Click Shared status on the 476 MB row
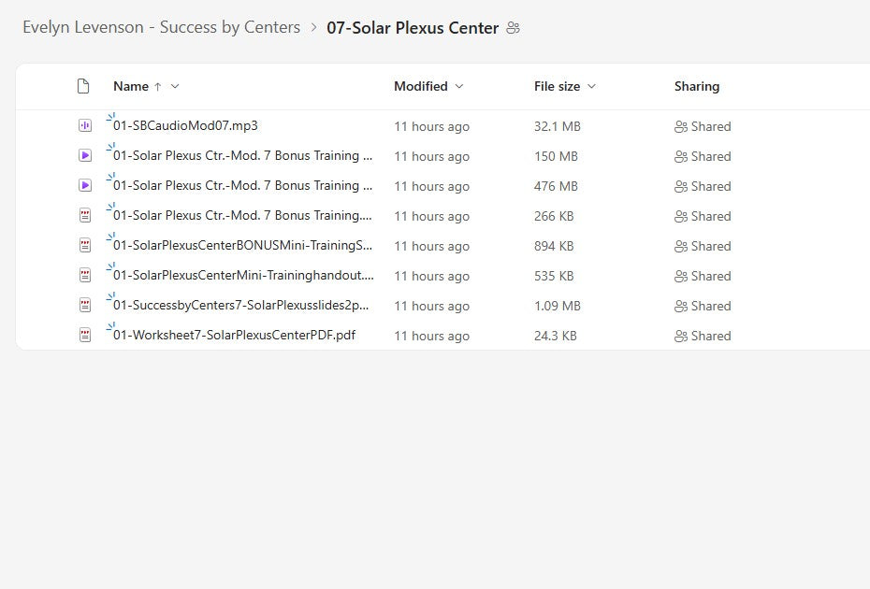870x589 pixels. click(x=703, y=186)
